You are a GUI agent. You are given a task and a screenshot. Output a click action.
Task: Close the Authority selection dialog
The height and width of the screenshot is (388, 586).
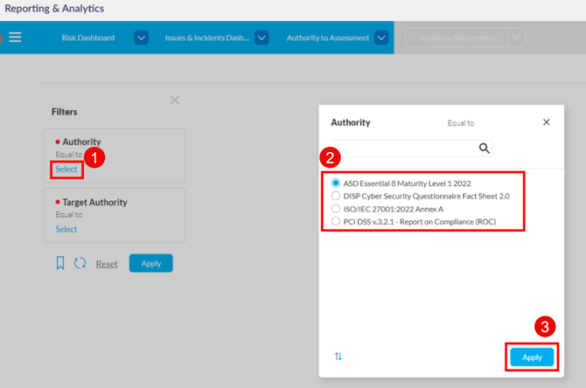(547, 122)
